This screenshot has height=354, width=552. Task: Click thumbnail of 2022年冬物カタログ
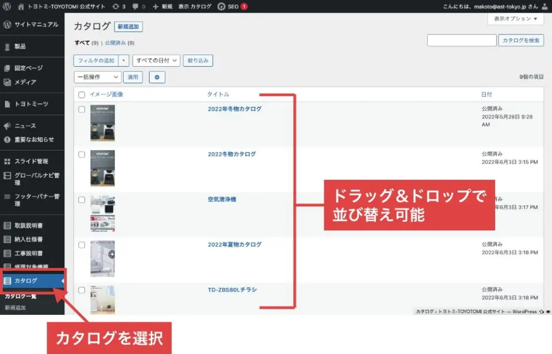pyautogui.click(x=102, y=123)
